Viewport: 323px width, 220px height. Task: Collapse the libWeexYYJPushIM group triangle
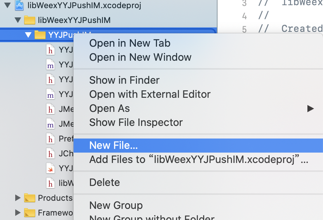(x=18, y=20)
